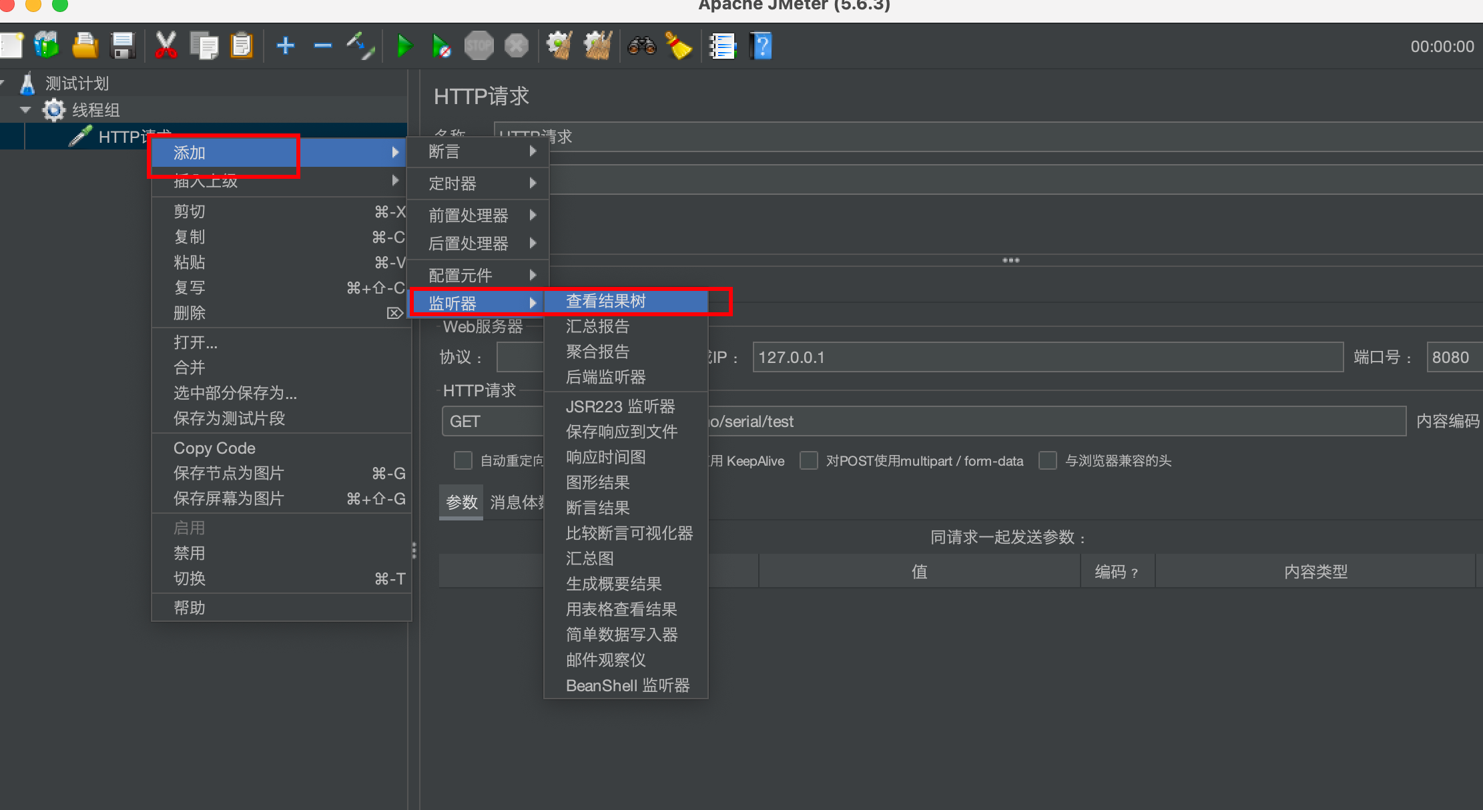Click the Clear results broom icon
The image size is (1483, 810).
559,46
